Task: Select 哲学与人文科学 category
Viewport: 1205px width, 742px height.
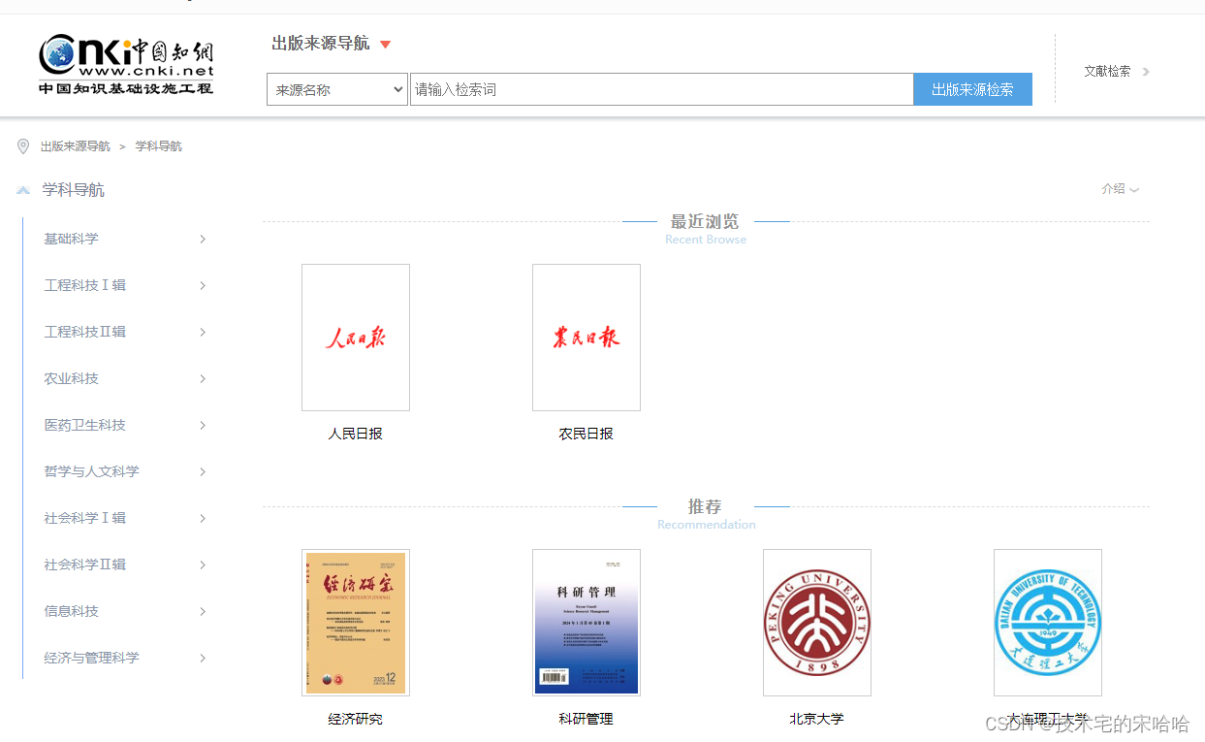Action: point(91,471)
